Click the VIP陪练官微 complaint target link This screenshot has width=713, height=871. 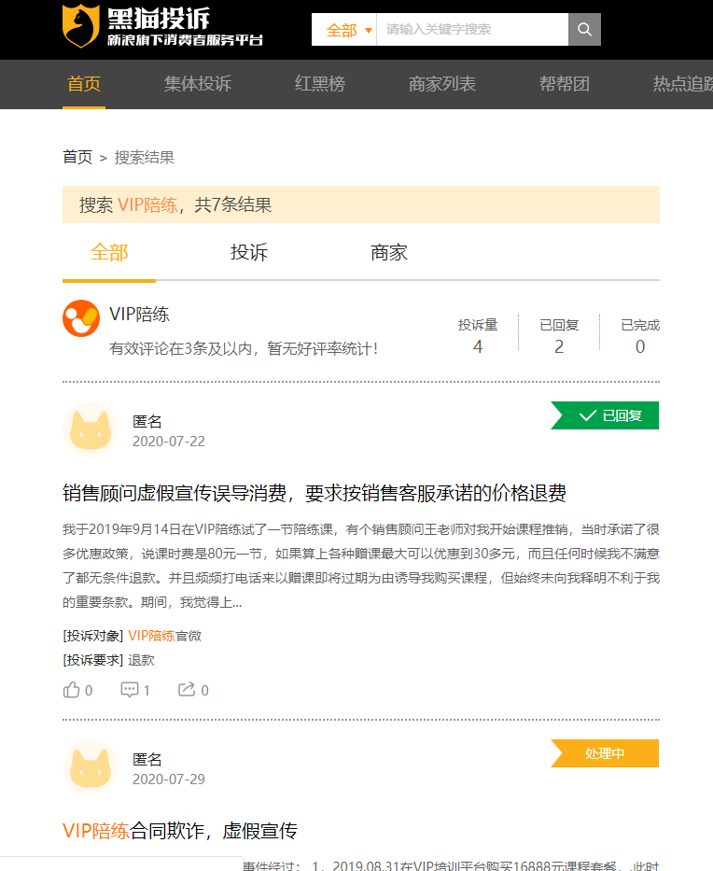coord(165,636)
